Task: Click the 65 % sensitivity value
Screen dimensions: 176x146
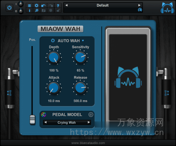Action: pos(81,70)
